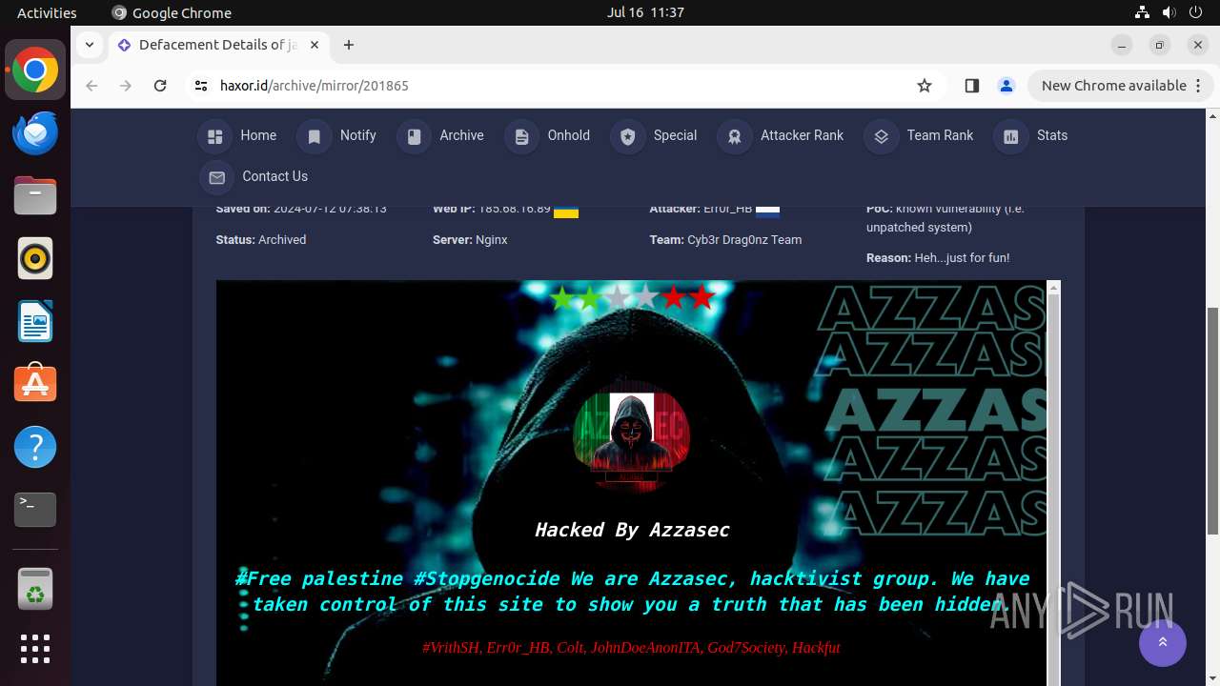Screen dimensions: 1220x686
Task: Open the Special shield-star icon
Action: click(627, 136)
